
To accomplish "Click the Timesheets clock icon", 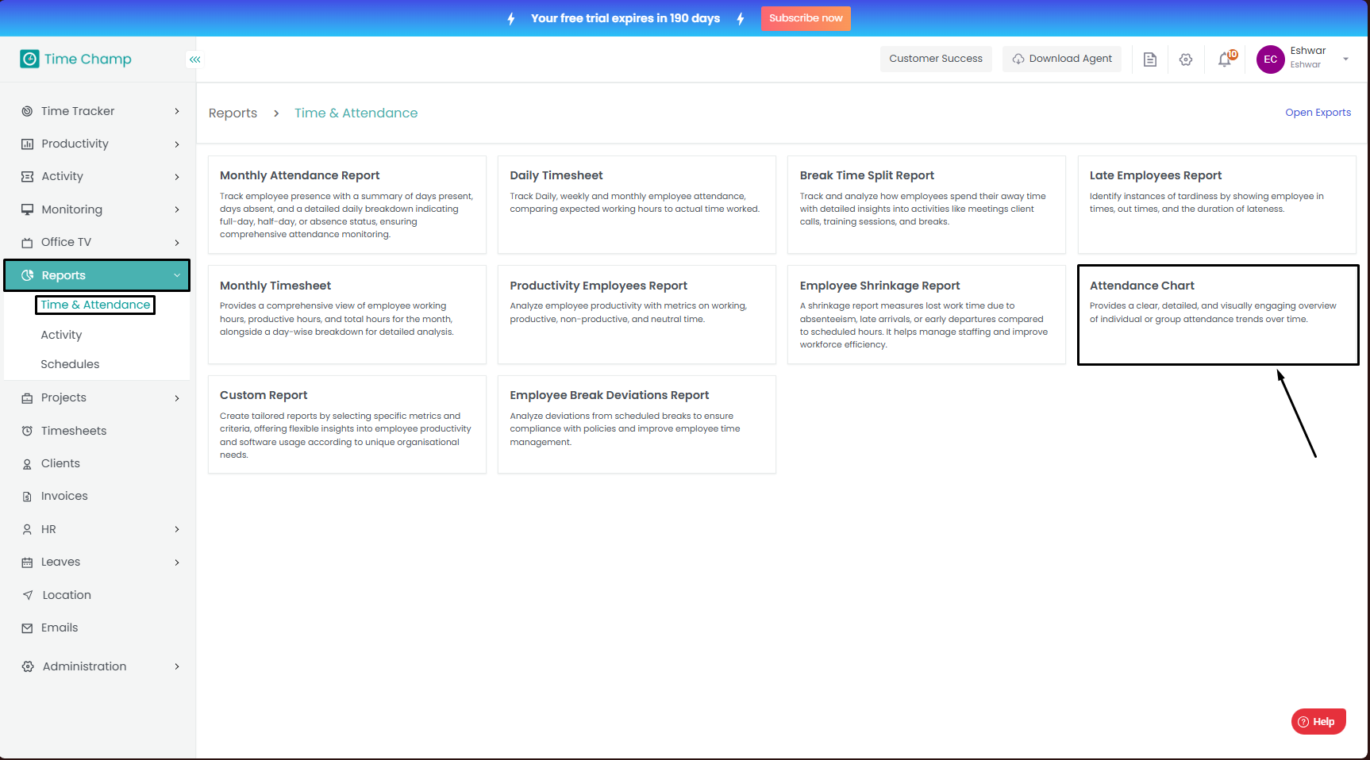I will [27, 431].
